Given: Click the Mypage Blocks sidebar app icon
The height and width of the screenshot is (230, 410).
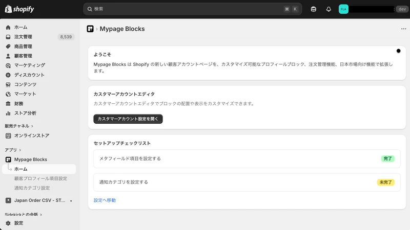Looking at the screenshot, I should click(8, 159).
